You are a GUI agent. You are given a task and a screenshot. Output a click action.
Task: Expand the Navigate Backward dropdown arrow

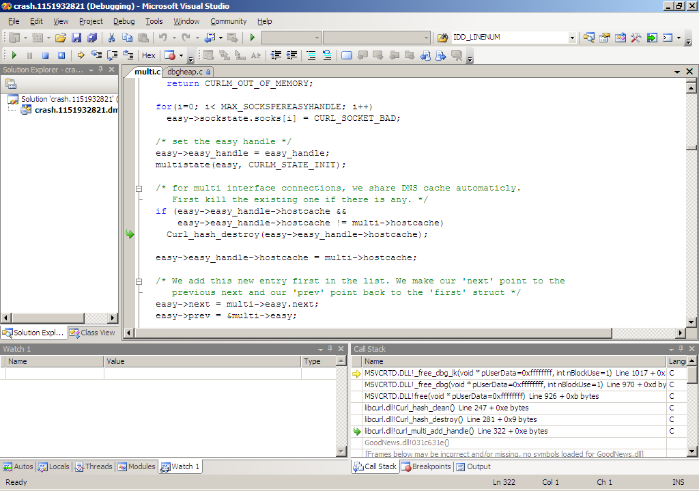point(220,38)
